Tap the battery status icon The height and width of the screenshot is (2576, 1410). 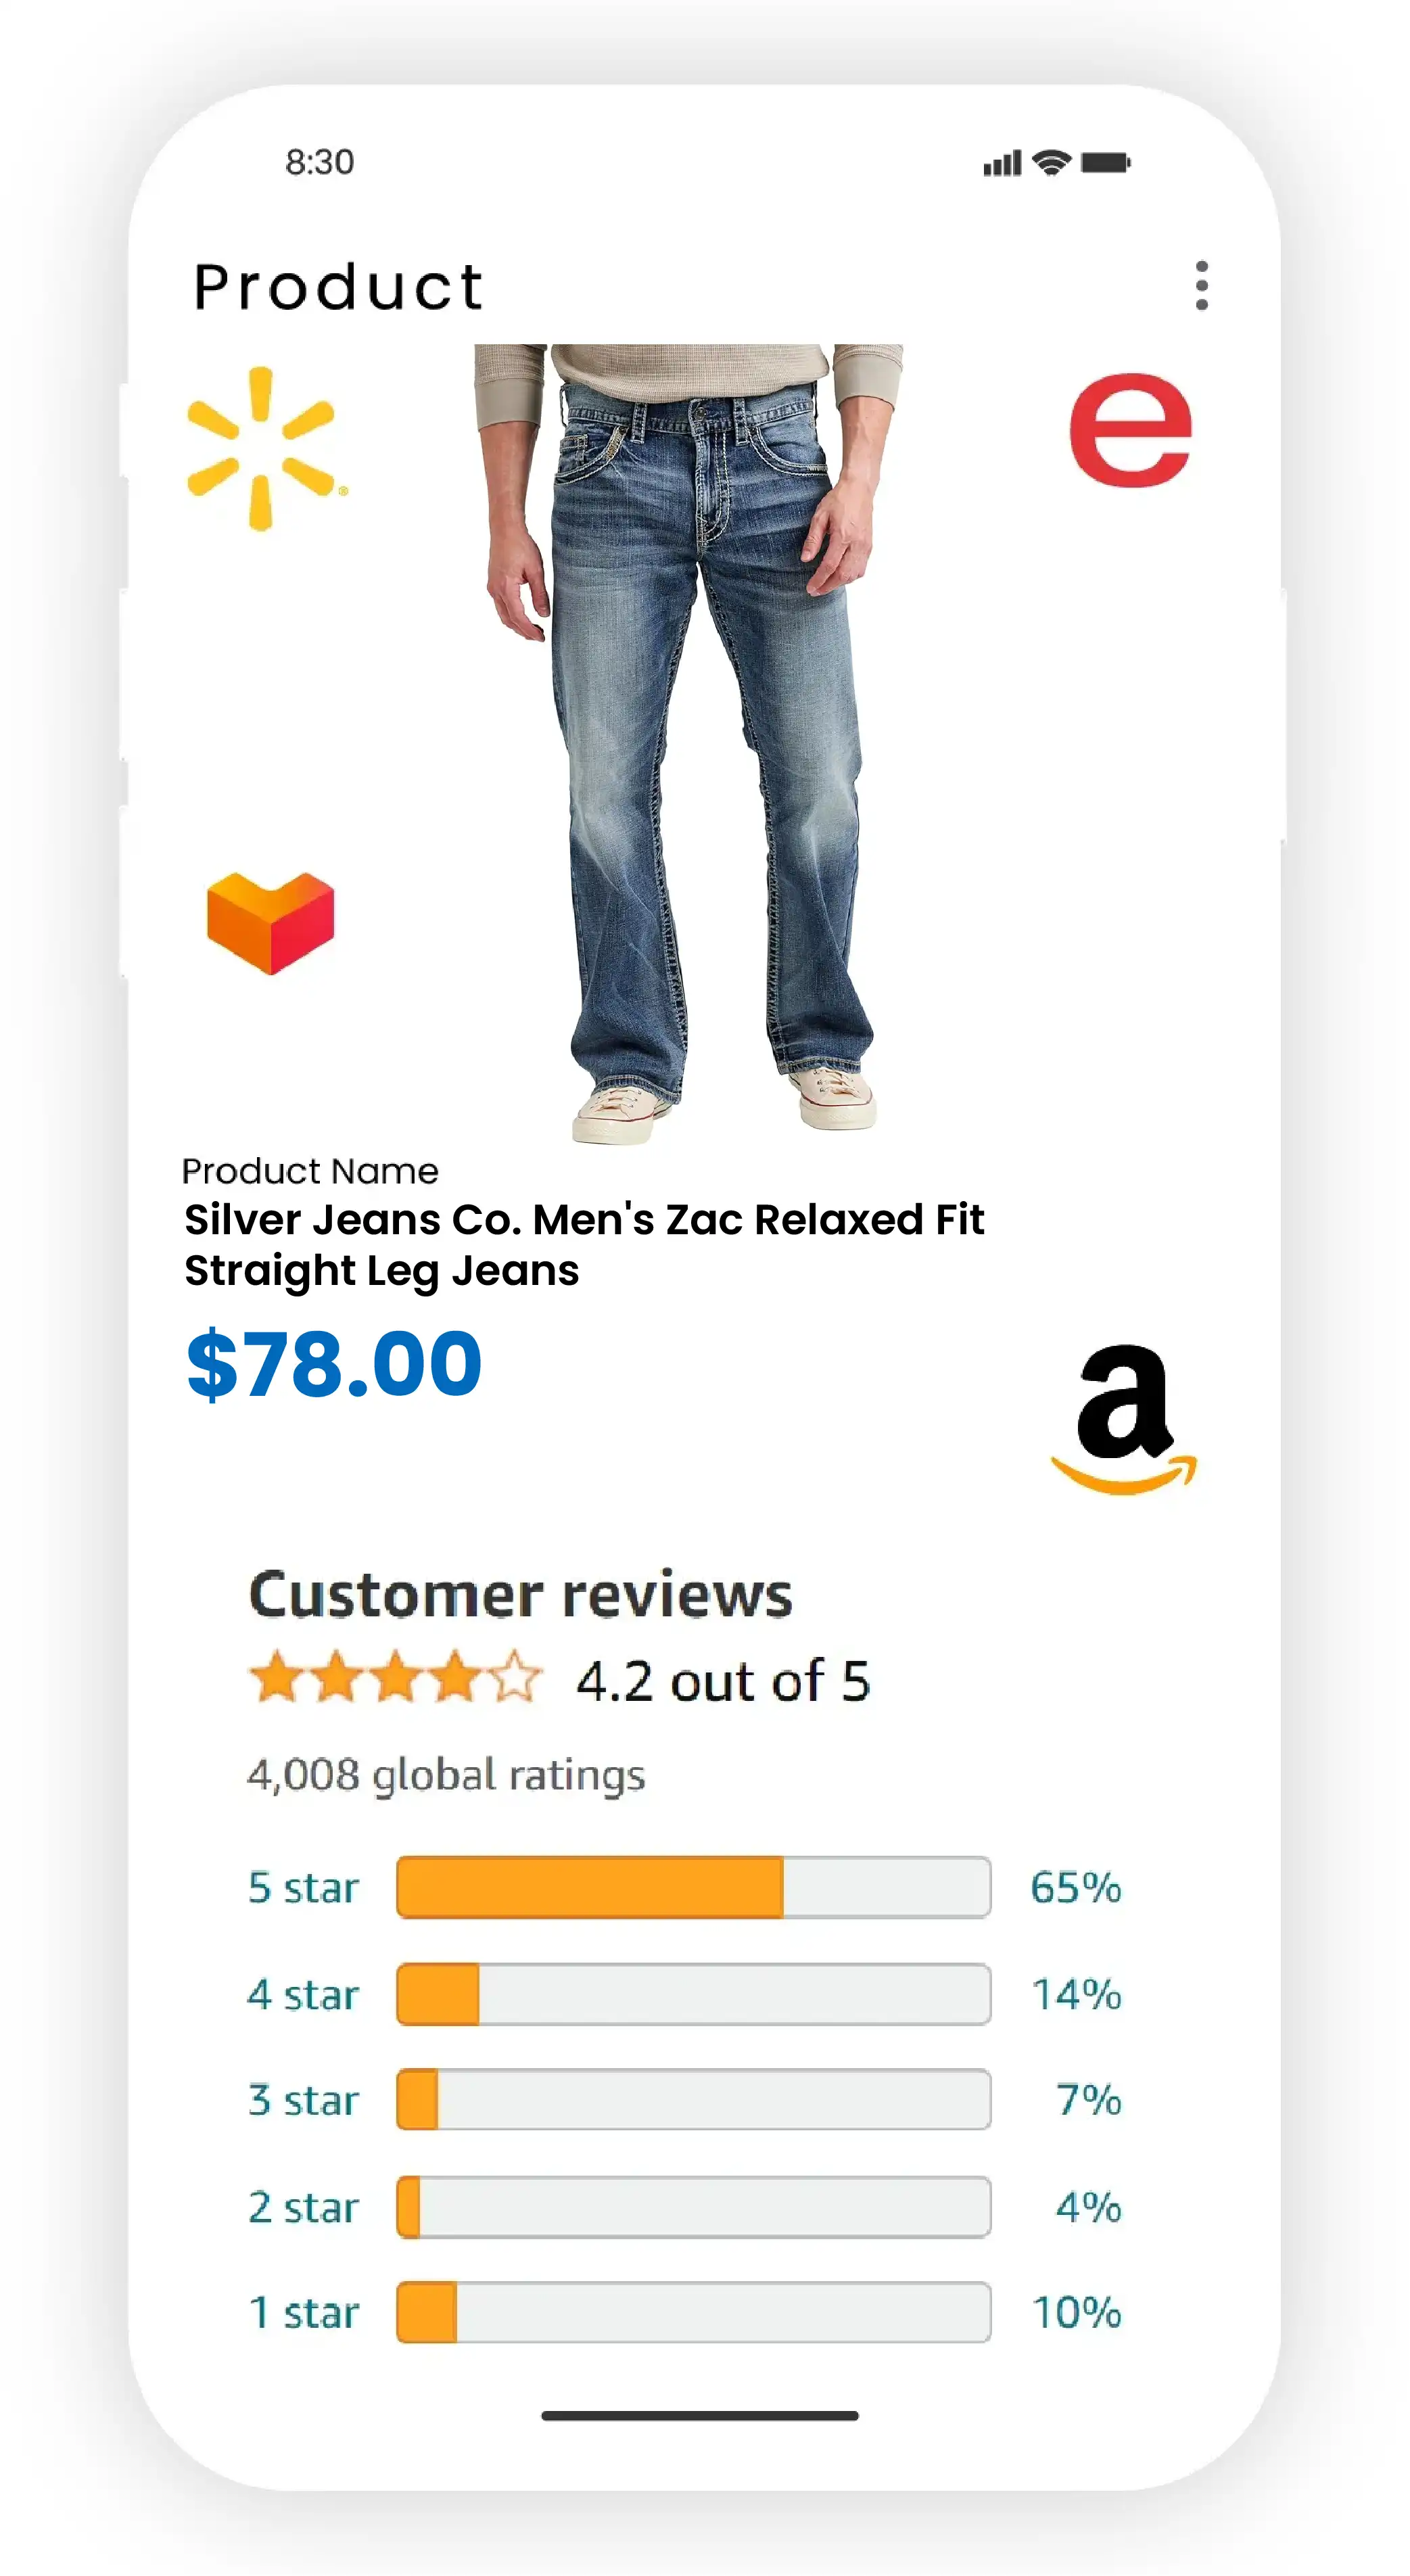coord(1105,162)
